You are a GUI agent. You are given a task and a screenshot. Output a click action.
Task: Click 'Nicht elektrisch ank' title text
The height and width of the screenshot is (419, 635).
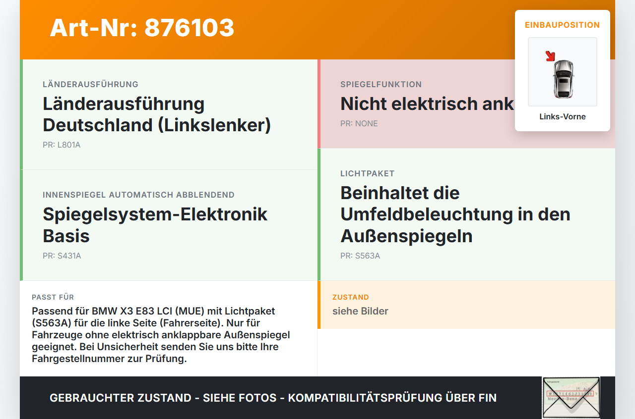(x=427, y=104)
